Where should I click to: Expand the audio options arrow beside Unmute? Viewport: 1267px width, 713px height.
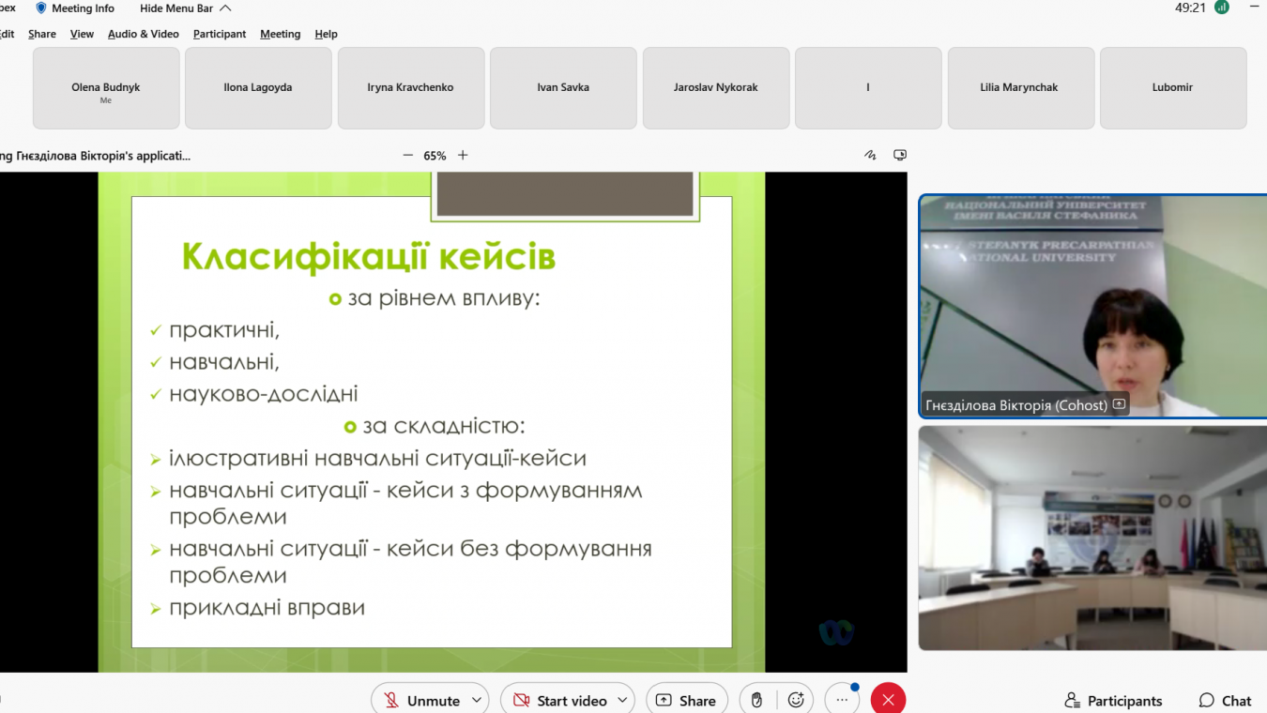[x=476, y=700]
